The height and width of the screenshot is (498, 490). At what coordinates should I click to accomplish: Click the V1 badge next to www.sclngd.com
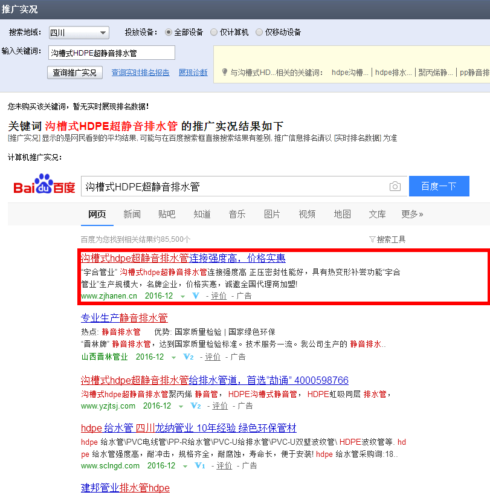click(x=200, y=465)
